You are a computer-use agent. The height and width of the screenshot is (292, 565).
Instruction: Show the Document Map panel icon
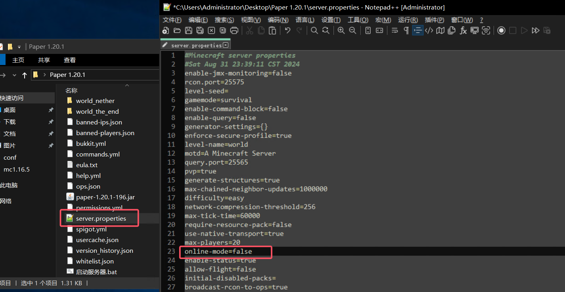pyautogui.click(x=441, y=31)
